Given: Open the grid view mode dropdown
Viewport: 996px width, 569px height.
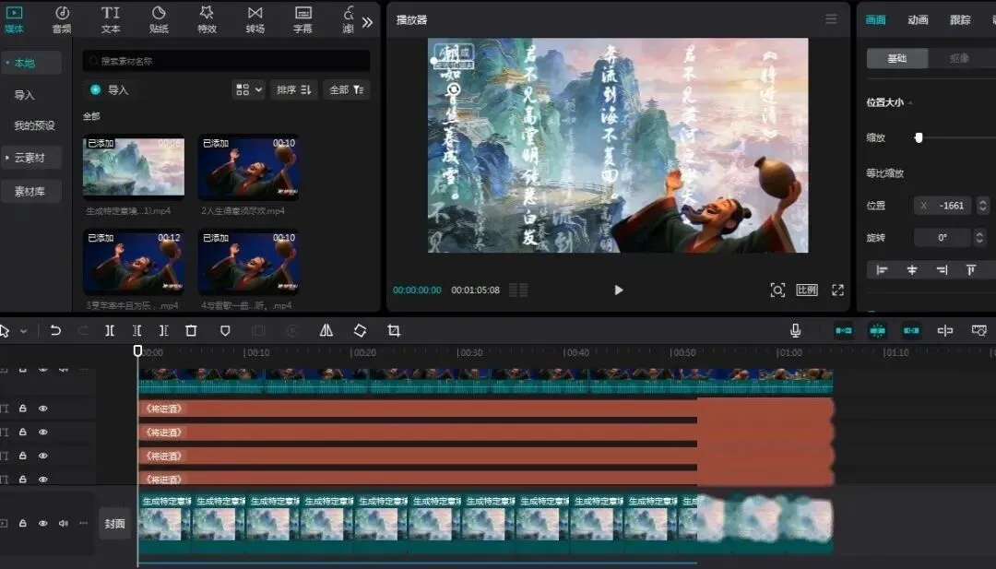Looking at the screenshot, I should point(248,89).
